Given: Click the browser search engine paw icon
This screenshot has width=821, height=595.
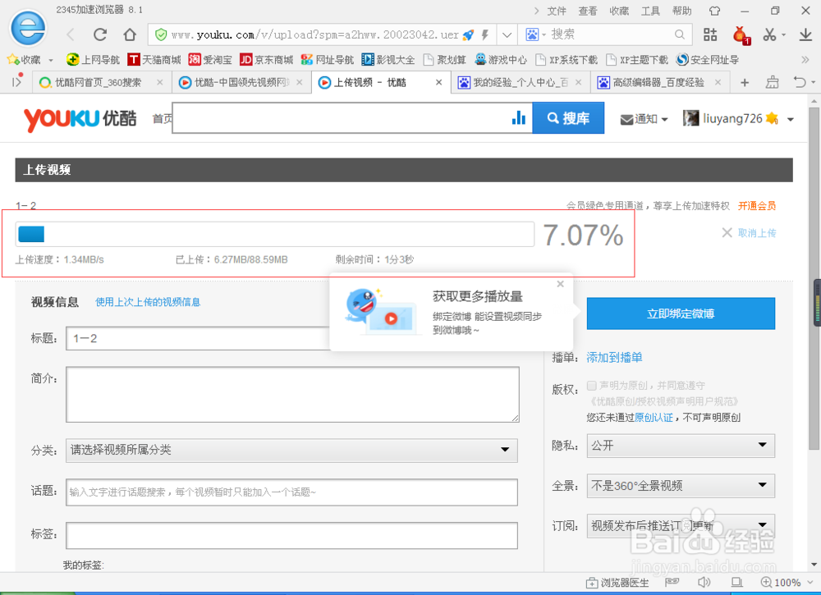Looking at the screenshot, I should click(x=532, y=34).
